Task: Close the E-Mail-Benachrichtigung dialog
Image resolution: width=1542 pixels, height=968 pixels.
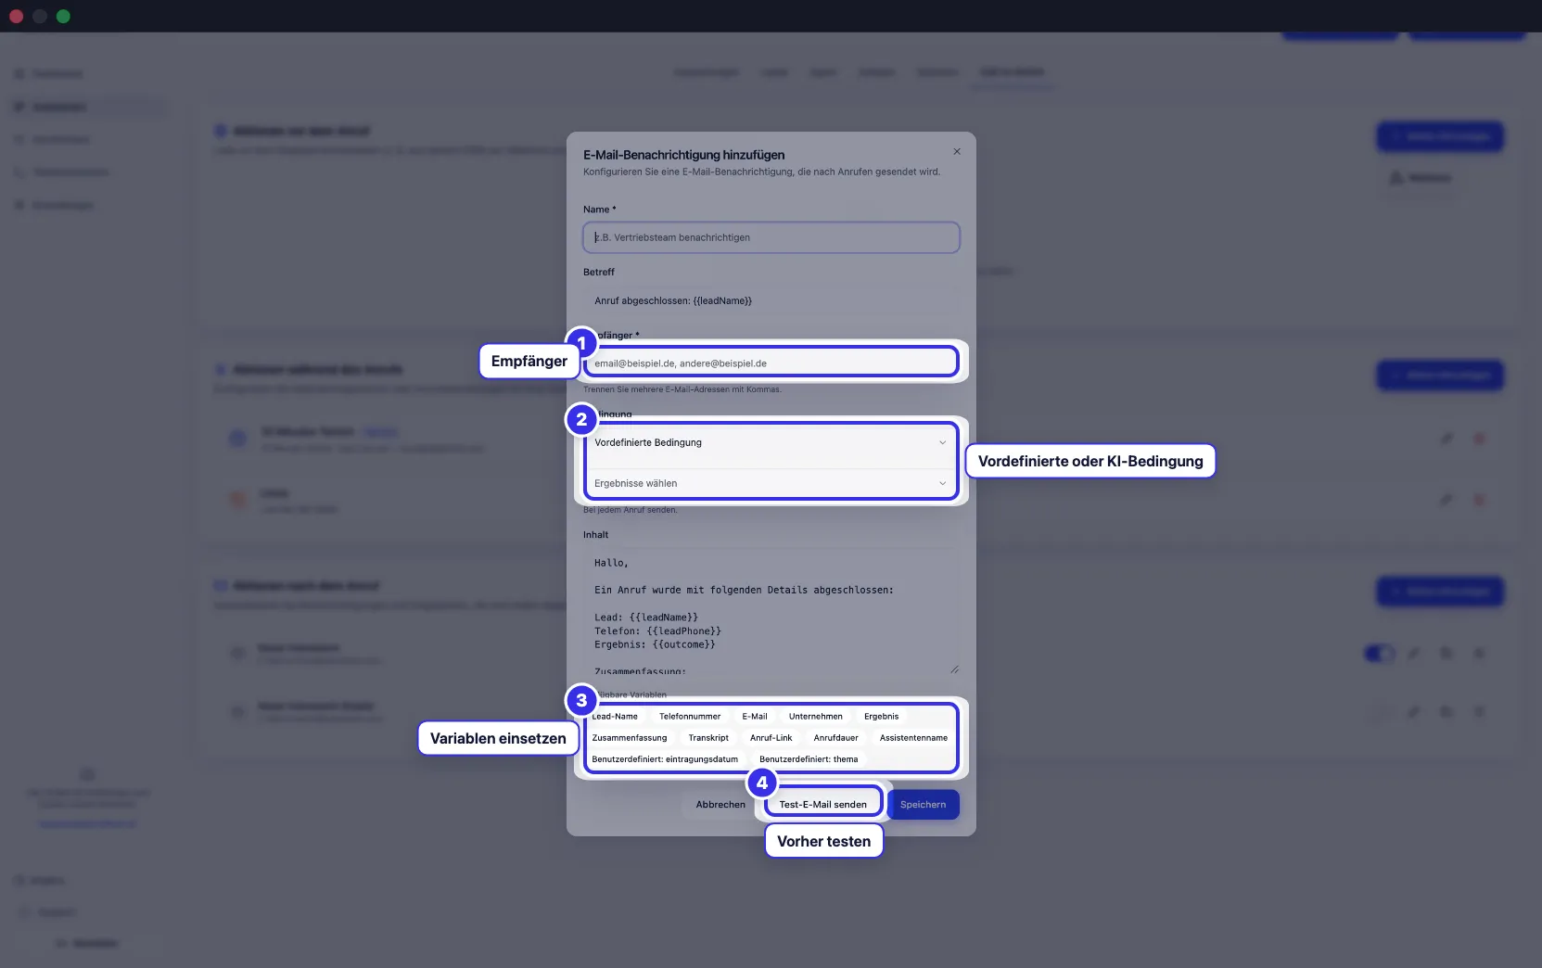Action: coord(957,151)
